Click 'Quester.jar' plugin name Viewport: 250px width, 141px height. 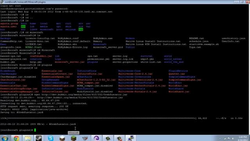pyautogui.click(x=177, y=74)
